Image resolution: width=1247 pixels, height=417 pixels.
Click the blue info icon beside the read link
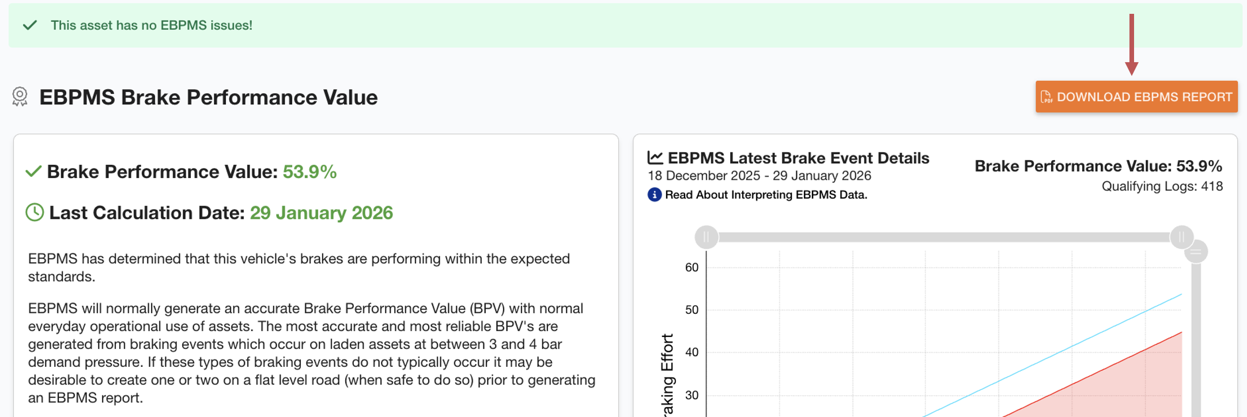[654, 195]
